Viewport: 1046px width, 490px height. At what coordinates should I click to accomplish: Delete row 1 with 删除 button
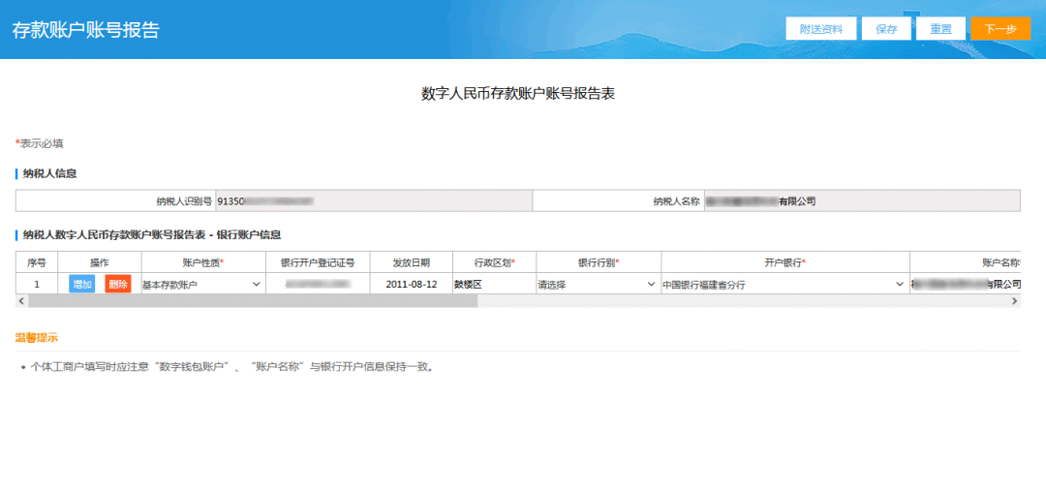118,284
